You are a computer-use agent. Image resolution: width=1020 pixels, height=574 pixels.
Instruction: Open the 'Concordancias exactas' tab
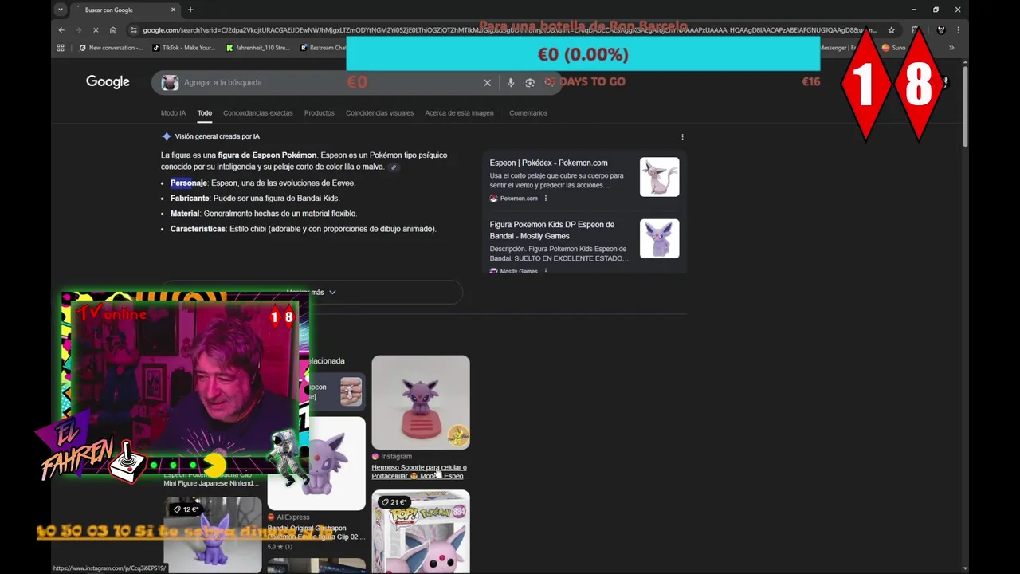(257, 113)
